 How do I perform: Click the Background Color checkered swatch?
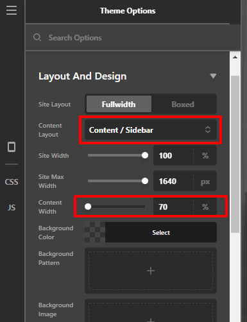(x=95, y=232)
